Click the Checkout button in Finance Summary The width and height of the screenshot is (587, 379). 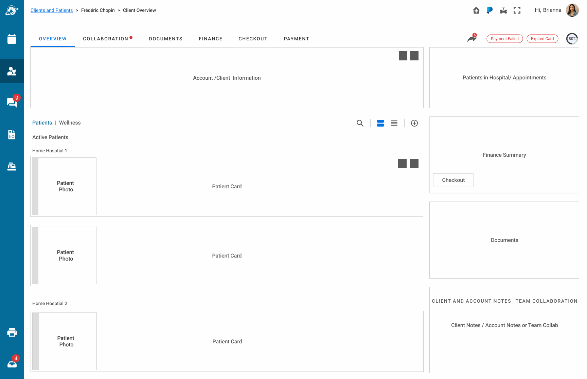click(453, 180)
